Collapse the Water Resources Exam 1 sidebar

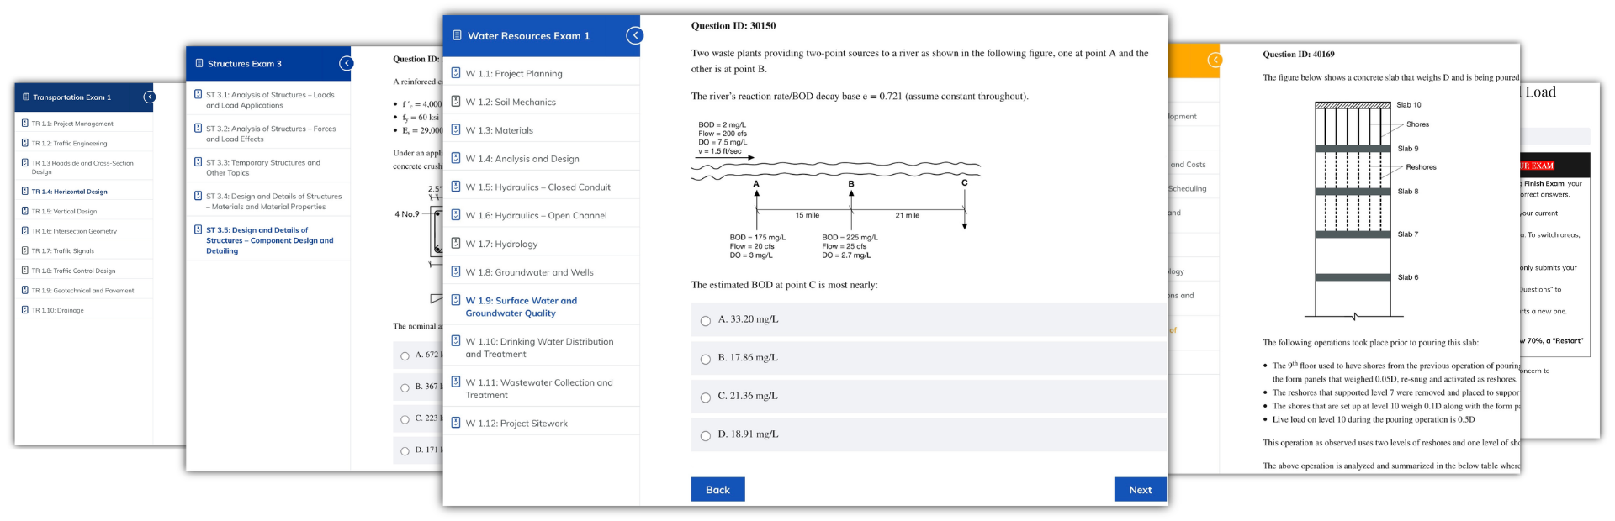point(635,35)
